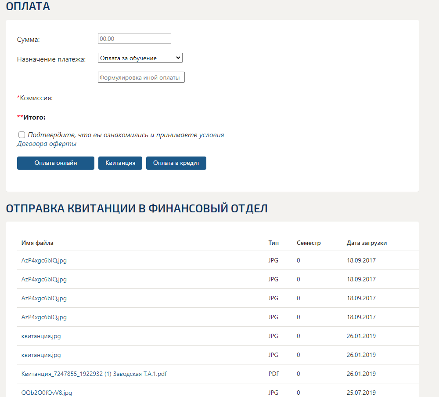Click the Сумма amount input field
The image size is (439, 397).
point(134,39)
